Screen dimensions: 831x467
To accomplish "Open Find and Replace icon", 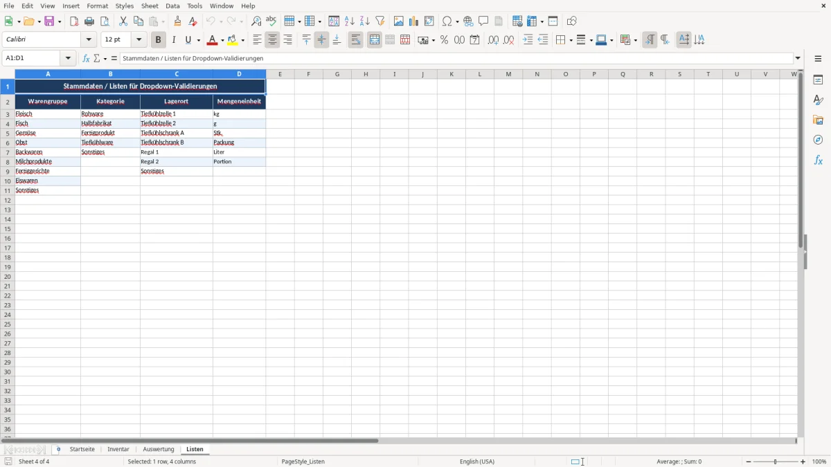I will tap(256, 21).
